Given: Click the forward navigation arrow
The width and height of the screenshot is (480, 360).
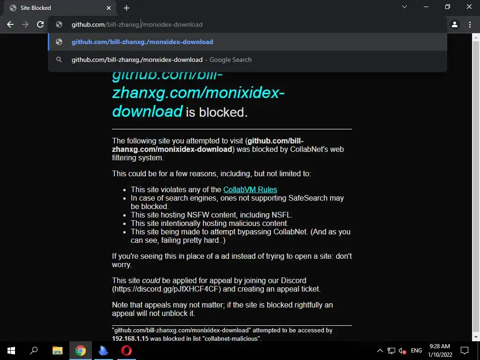Looking at the screenshot, I should [x=25, y=24].
